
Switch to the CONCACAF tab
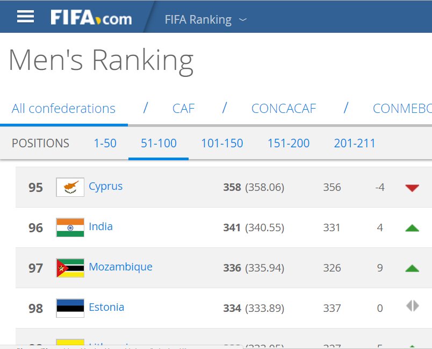[284, 109]
